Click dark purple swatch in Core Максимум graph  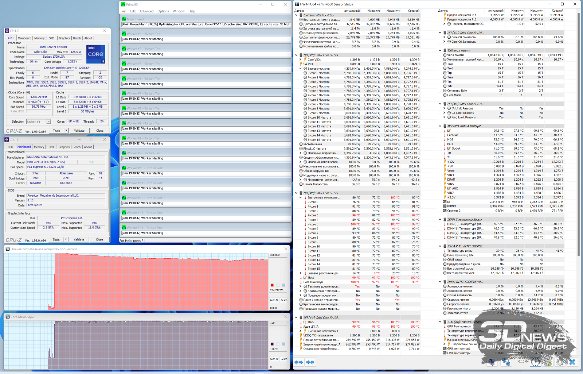(x=272, y=344)
